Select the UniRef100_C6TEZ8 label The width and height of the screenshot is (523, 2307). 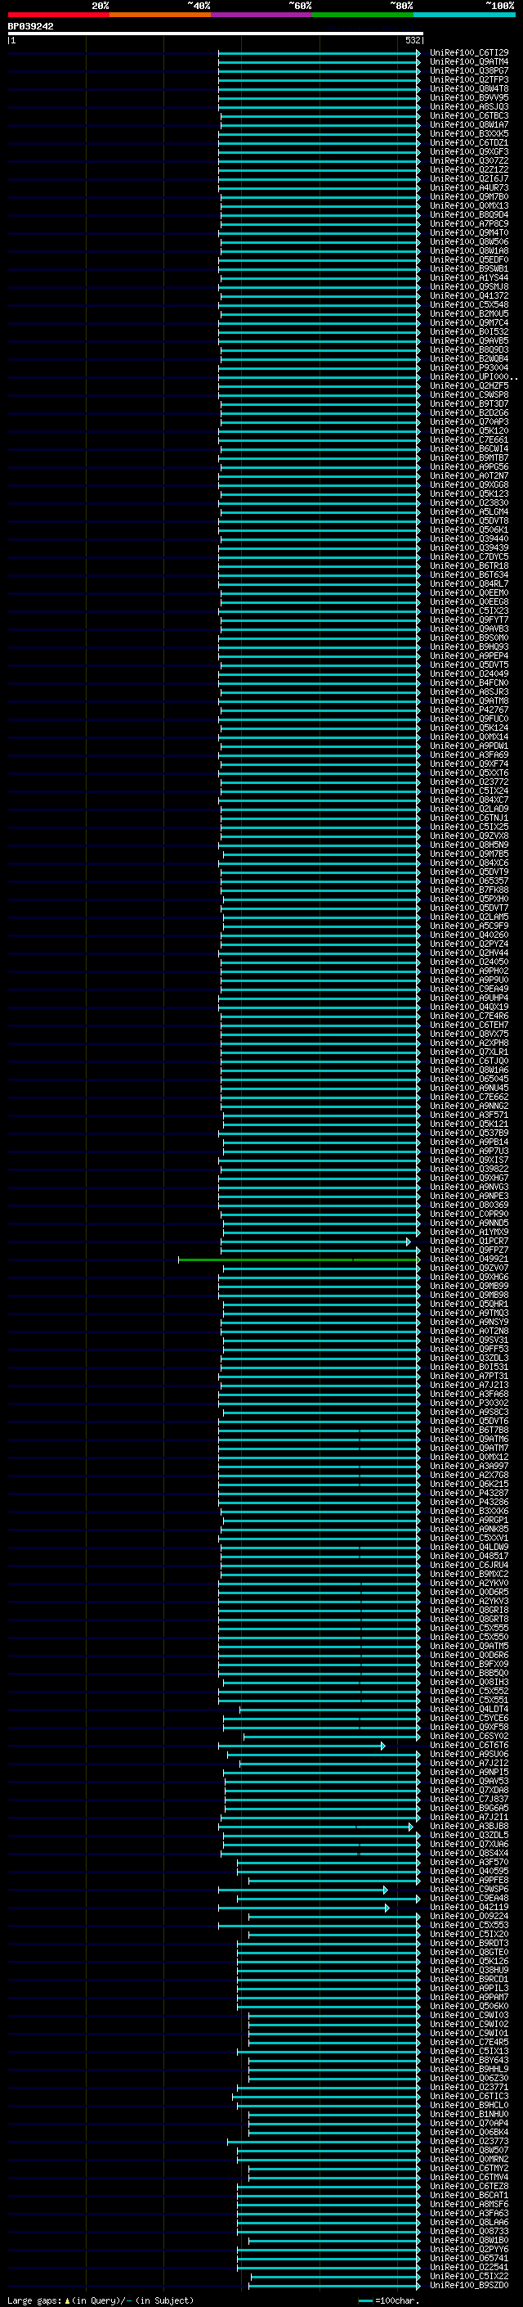point(468,2186)
